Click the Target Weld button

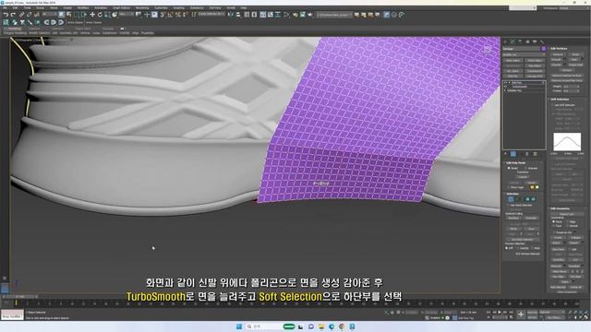575,65
